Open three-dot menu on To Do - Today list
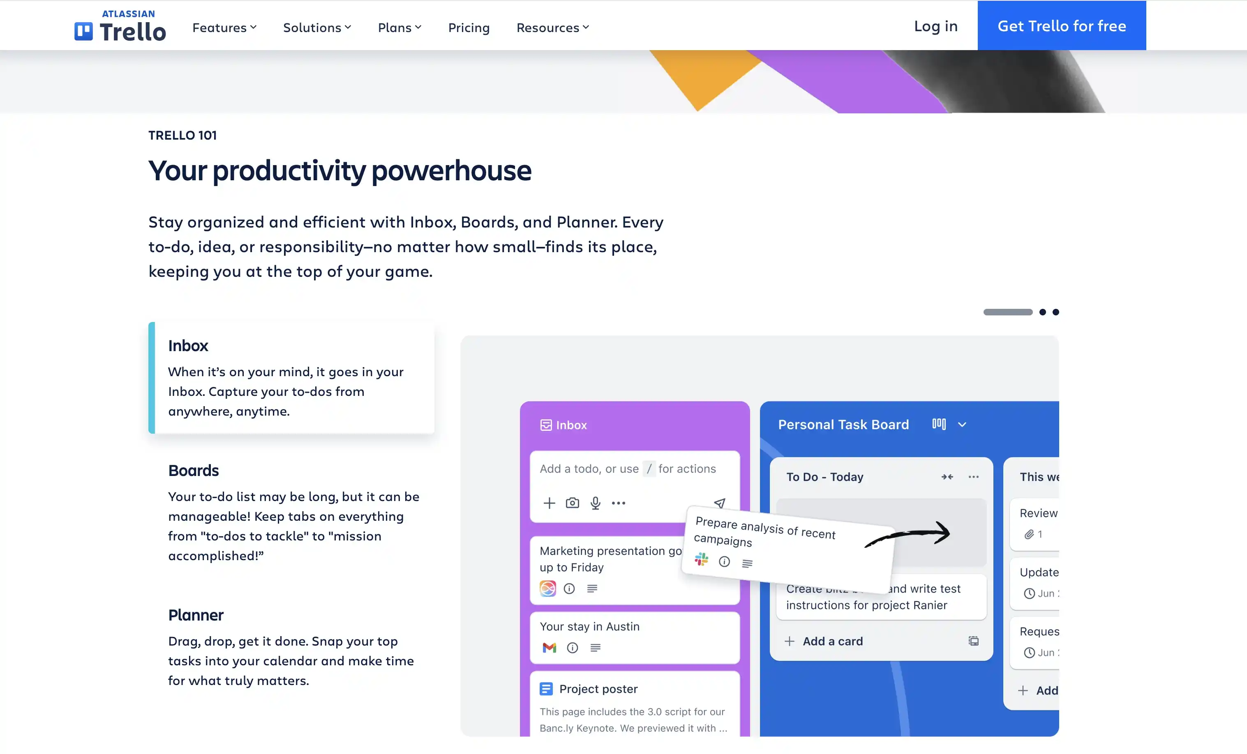 [973, 477]
